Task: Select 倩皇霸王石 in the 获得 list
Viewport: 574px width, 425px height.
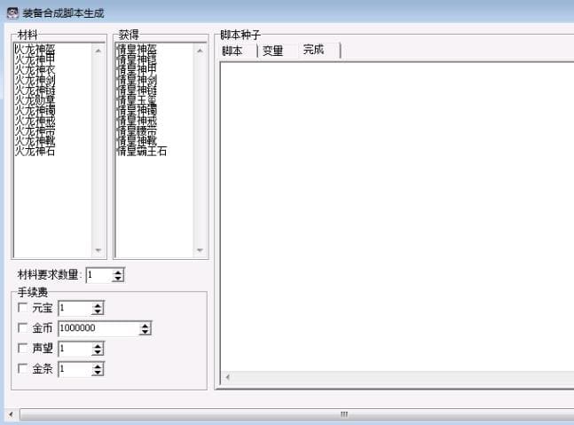Action: pos(142,151)
